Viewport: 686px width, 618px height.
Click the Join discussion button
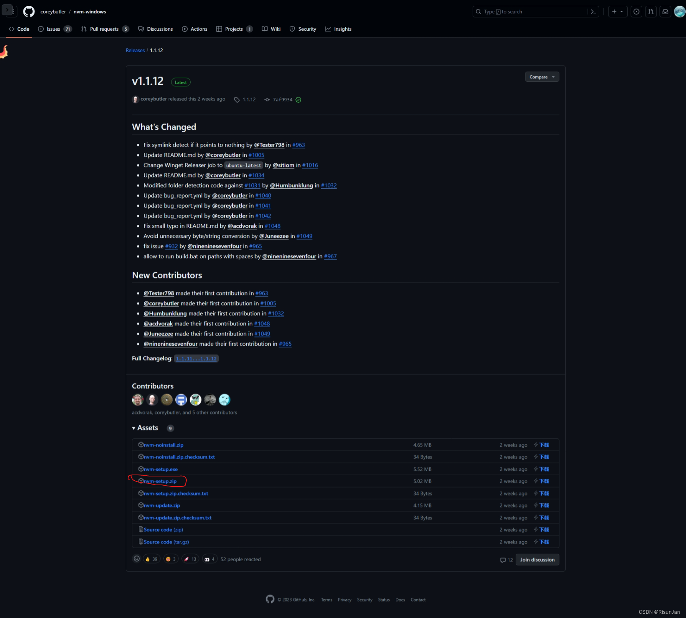537,560
